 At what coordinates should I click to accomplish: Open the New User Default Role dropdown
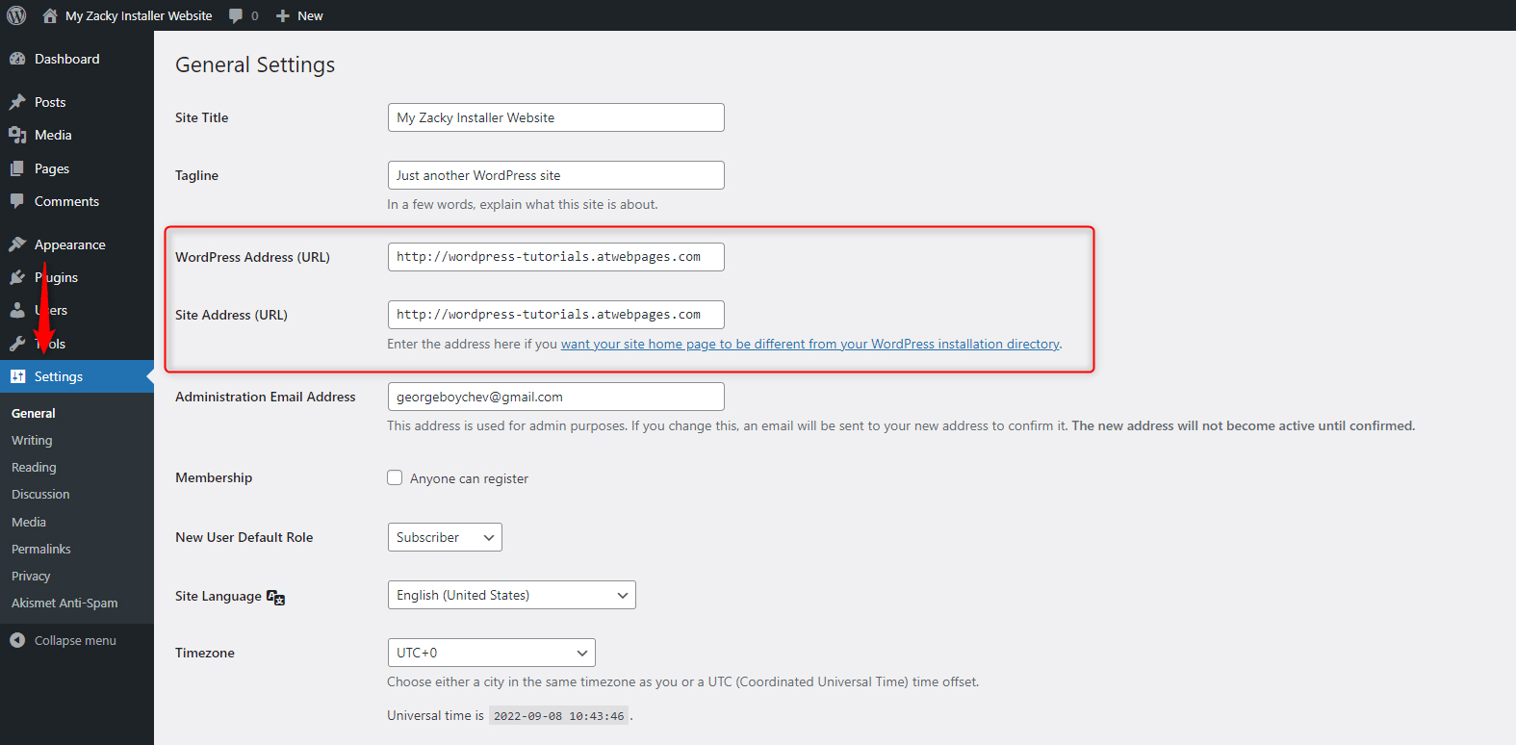pos(445,537)
